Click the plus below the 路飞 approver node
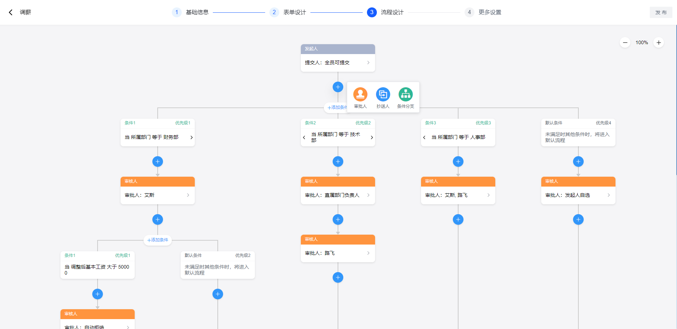Image resolution: width=677 pixels, height=329 pixels. 338,277
